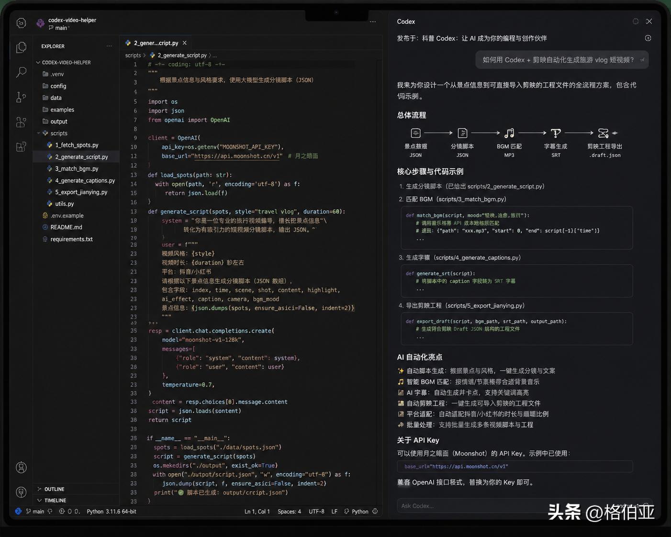The image size is (671, 537).
Task: Click the 'return script' line in the editor
Action: point(170,420)
